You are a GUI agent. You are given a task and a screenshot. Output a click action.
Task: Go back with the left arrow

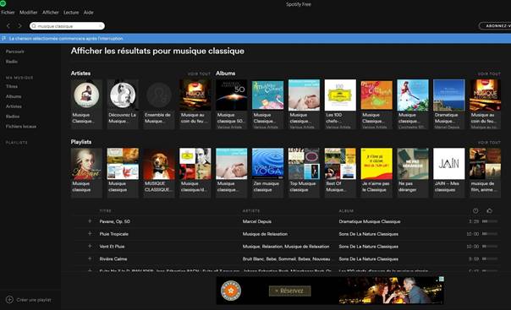pyautogui.click(x=8, y=25)
